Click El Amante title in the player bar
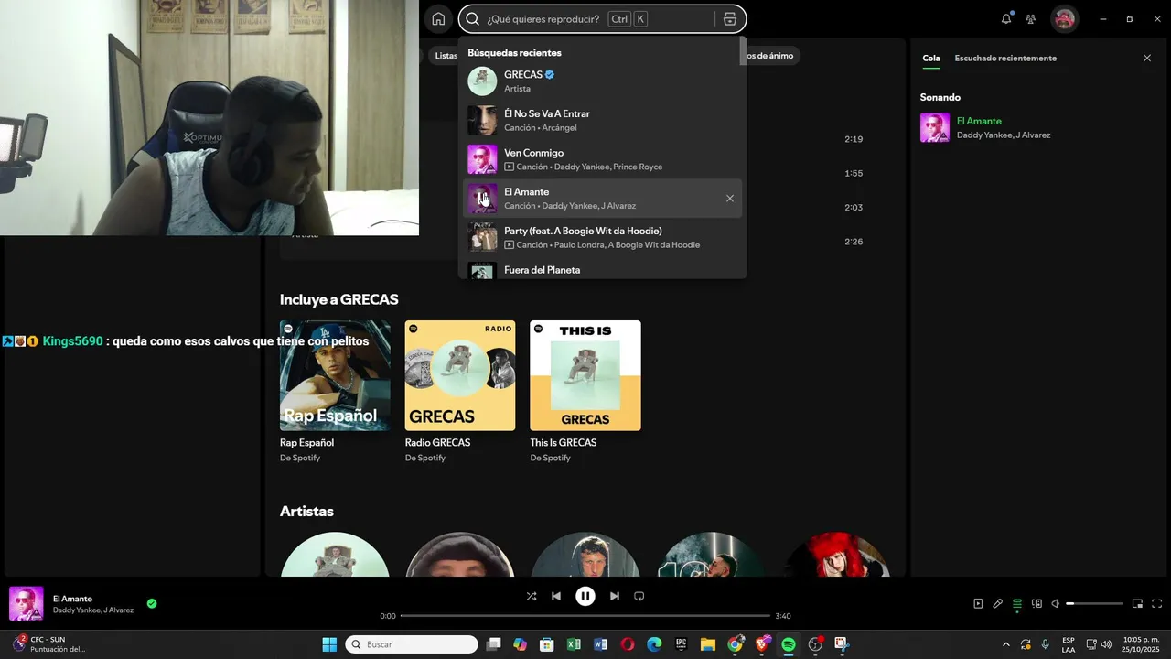 pos(72,599)
